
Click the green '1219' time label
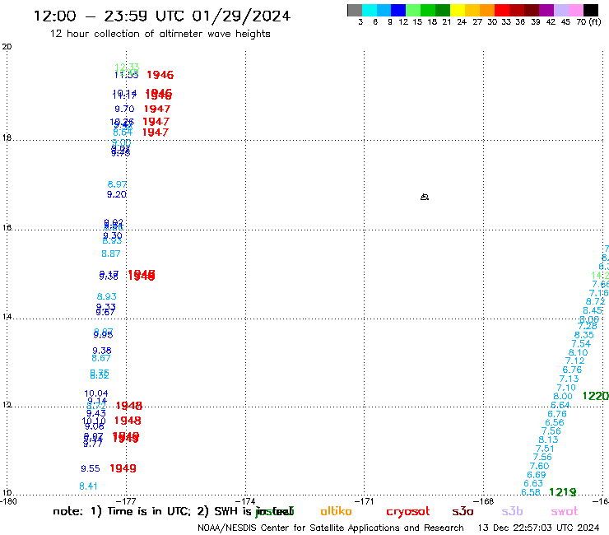tap(563, 492)
